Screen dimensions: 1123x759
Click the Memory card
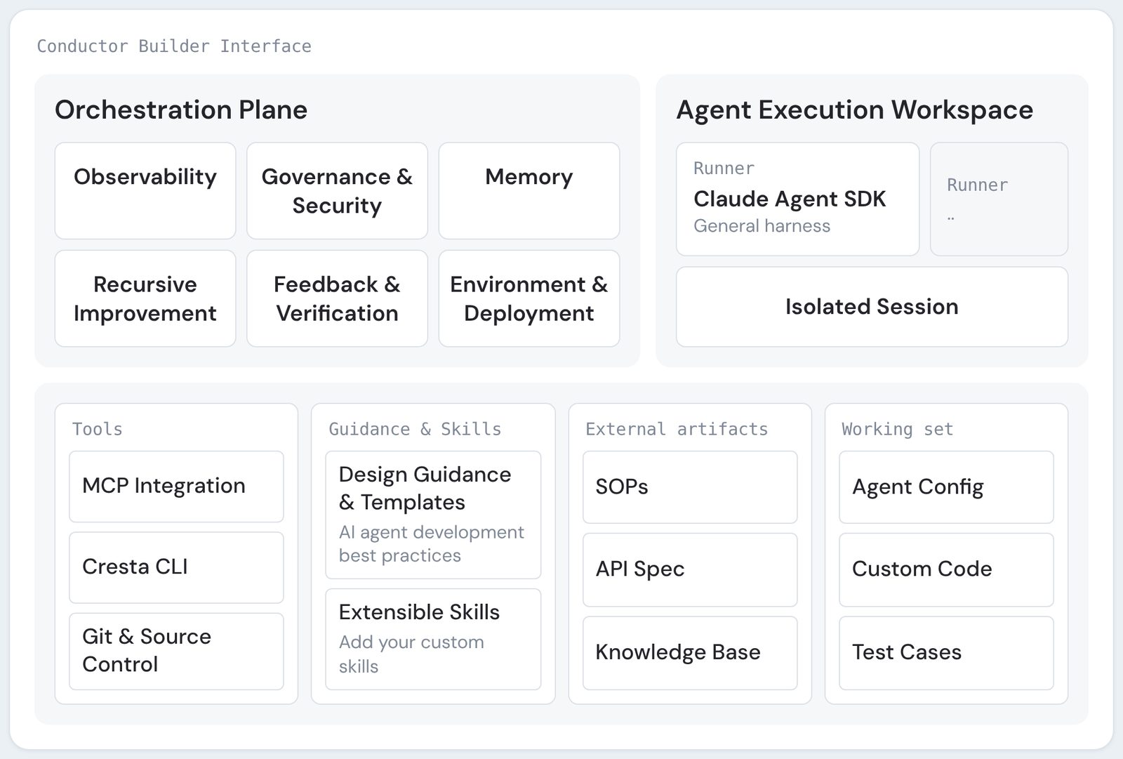click(529, 191)
